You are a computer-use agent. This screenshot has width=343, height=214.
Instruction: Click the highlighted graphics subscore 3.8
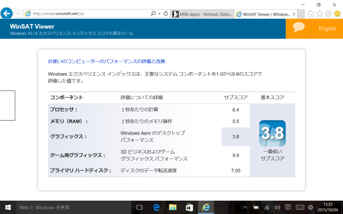pyautogui.click(x=236, y=137)
